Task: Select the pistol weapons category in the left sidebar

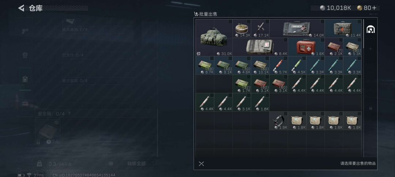Action: coord(25,31)
